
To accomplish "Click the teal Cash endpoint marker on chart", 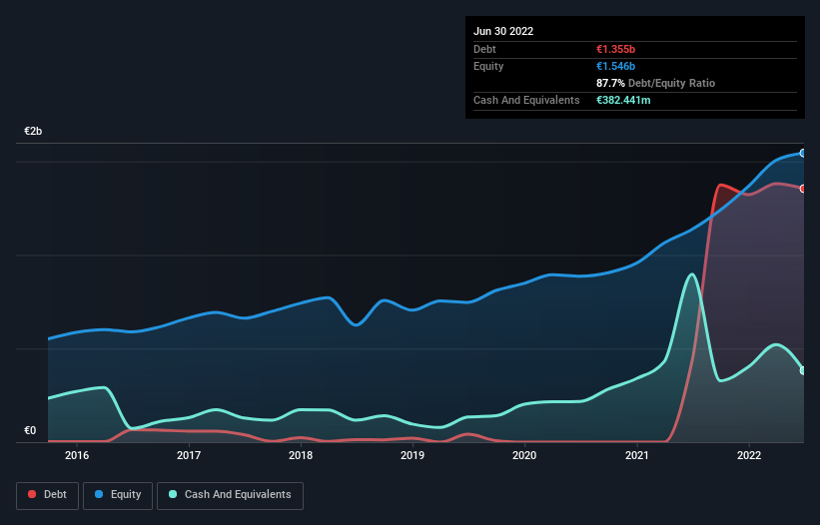I will 802,370.
